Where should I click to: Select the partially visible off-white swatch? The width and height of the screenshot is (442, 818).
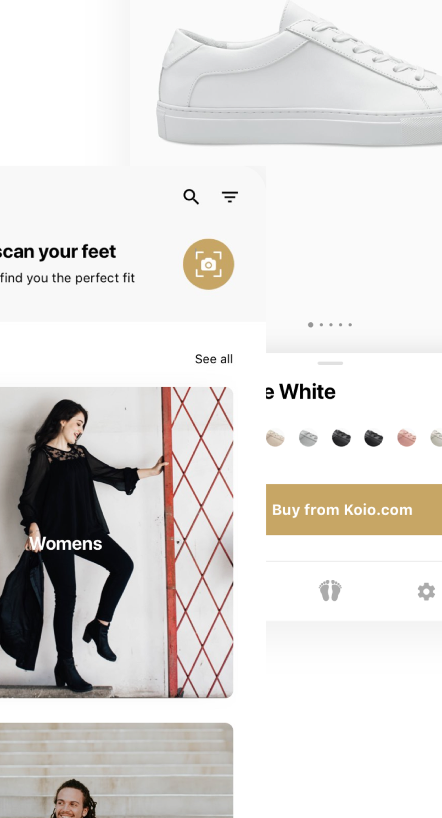[436, 438]
